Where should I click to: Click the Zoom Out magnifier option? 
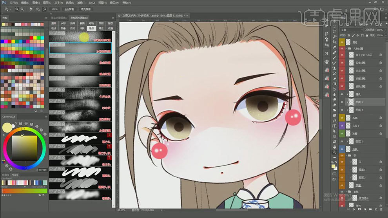point(22,9)
